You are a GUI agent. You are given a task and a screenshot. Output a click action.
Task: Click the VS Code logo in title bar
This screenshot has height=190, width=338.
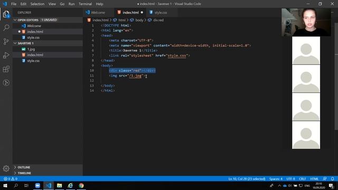5,4
